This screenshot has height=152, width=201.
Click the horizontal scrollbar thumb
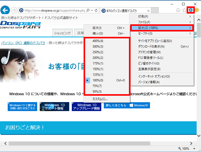click(x=79, y=143)
